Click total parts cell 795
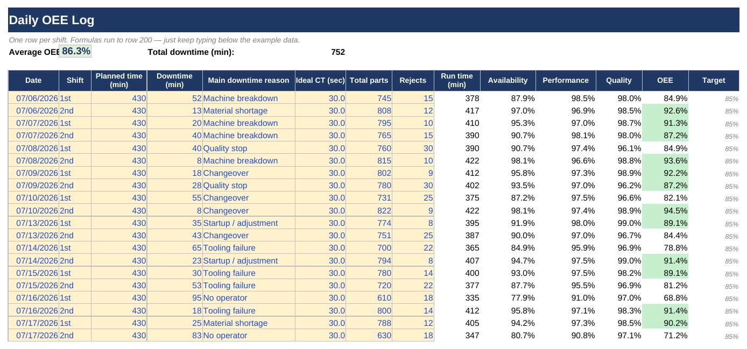The height and width of the screenshot is (349, 747). point(369,123)
